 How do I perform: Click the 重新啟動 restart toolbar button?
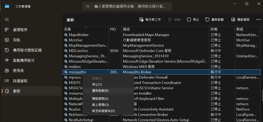214,19
